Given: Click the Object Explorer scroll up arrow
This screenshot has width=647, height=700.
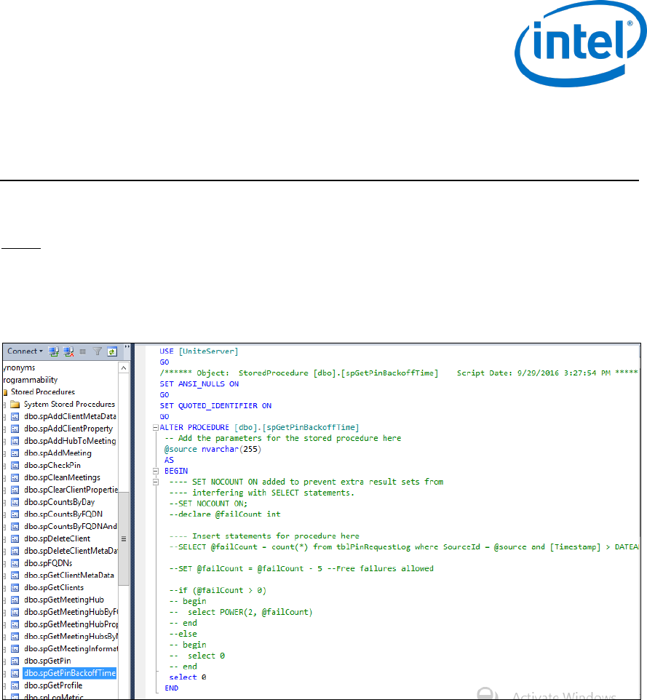Looking at the screenshot, I should (124, 368).
